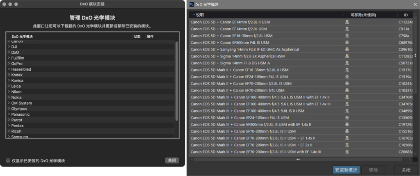Click the 安装新模块 button

point(346,170)
